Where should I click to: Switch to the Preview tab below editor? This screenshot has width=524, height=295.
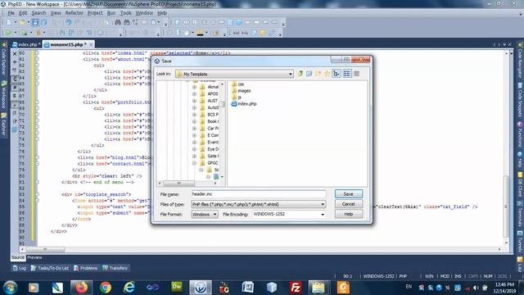coord(34,257)
